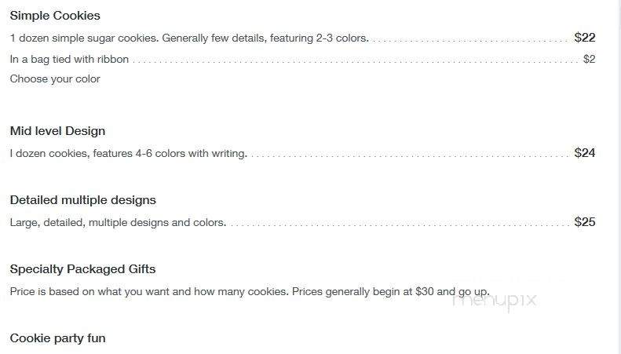621x354 pixels.
Task: Select the $22 price for simple cookies
Action: coord(585,38)
